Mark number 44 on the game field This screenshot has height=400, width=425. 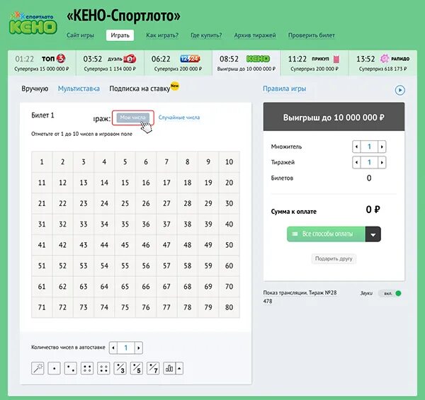tap(104, 245)
